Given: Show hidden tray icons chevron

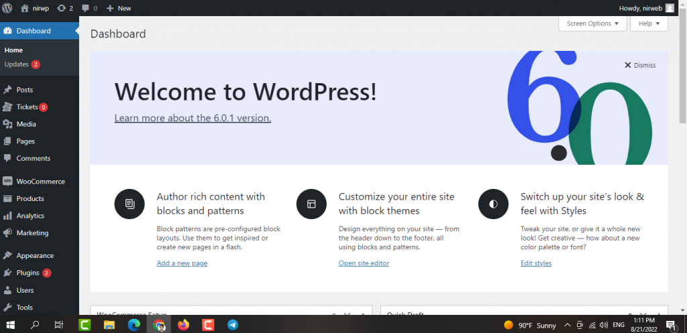Looking at the screenshot, I should coord(568,325).
